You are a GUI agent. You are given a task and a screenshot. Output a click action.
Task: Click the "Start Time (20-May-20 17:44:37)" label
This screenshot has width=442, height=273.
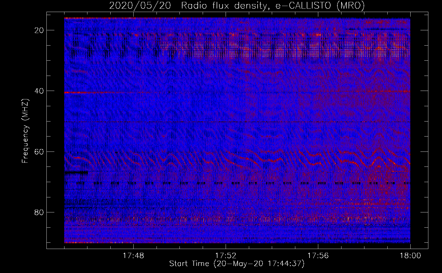237,264
